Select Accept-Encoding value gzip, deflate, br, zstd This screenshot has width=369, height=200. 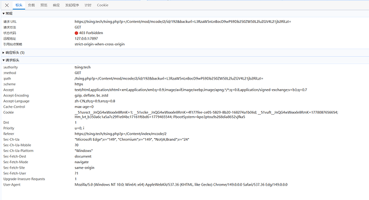(91, 95)
